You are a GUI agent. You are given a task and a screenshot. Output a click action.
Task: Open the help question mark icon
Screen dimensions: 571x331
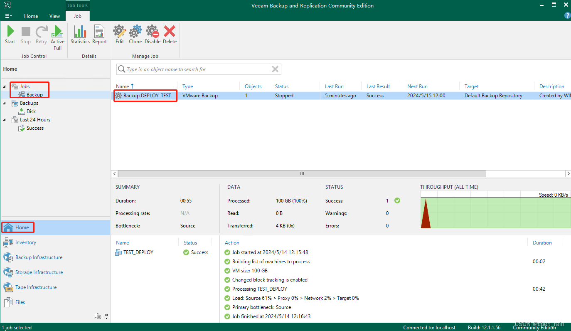coord(567,15)
